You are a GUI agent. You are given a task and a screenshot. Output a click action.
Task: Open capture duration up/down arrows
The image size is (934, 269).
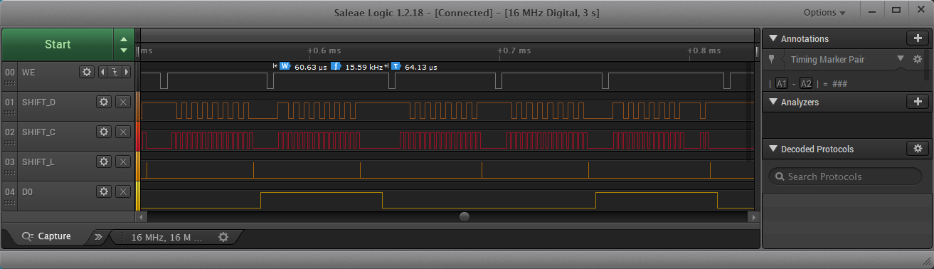click(x=124, y=44)
